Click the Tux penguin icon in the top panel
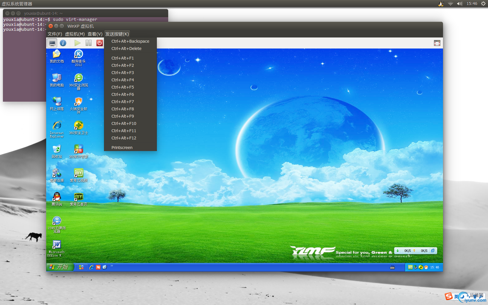488x305 pixels. coord(441,4)
